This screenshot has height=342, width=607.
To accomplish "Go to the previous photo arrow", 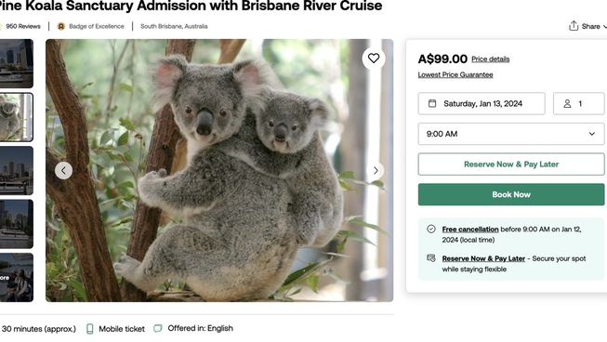I will click(63, 171).
